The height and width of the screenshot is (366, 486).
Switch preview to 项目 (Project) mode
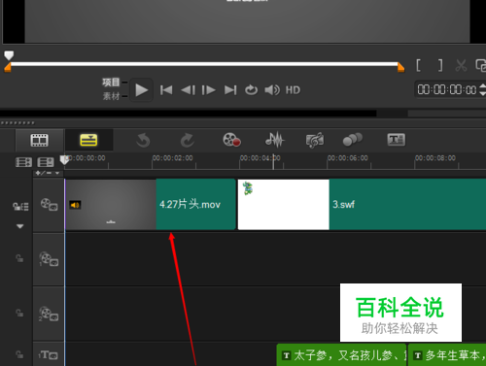[x=111, y=83]
